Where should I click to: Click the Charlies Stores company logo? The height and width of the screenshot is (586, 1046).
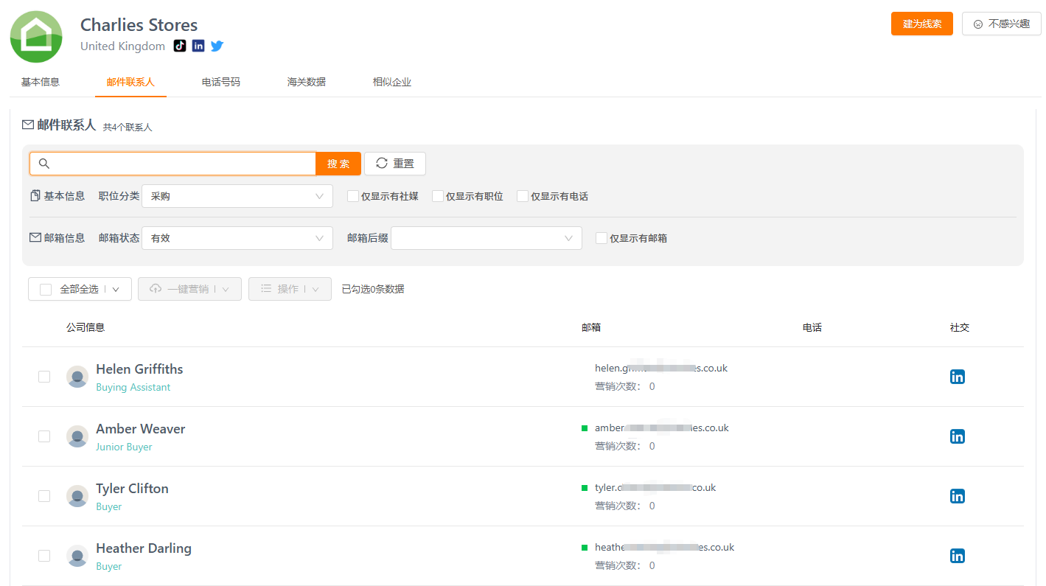coord(36,37)
